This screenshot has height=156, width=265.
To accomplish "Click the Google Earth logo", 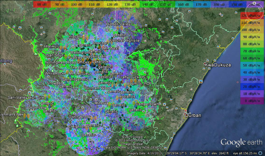I will point(241,142).
